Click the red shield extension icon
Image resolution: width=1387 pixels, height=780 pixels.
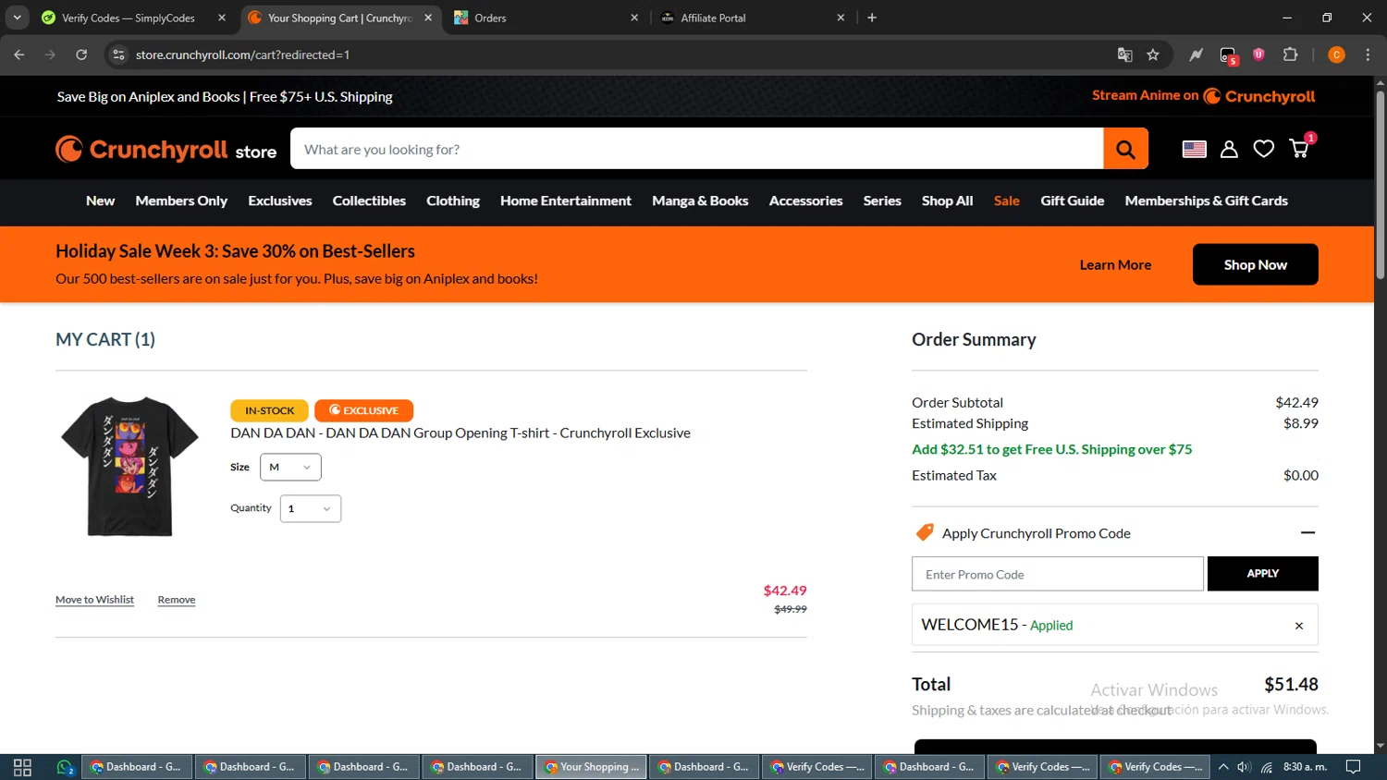(x=1258, y=55)
